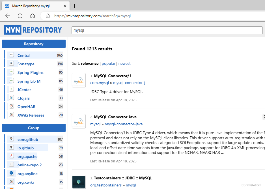The width and height of the screenshot is (265, 189).
Task: Filter by org.anyline group
Action: pos(27,174)
